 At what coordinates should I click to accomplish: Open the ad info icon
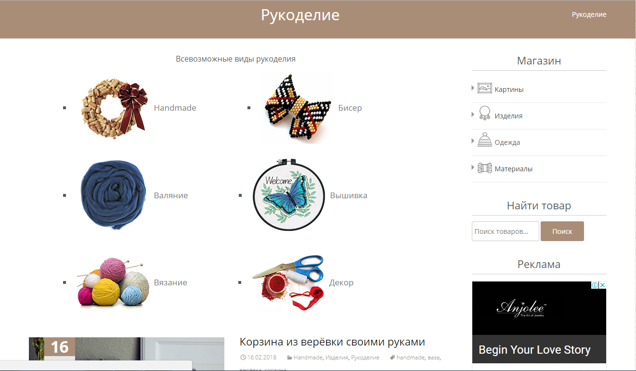pos(595,285)
